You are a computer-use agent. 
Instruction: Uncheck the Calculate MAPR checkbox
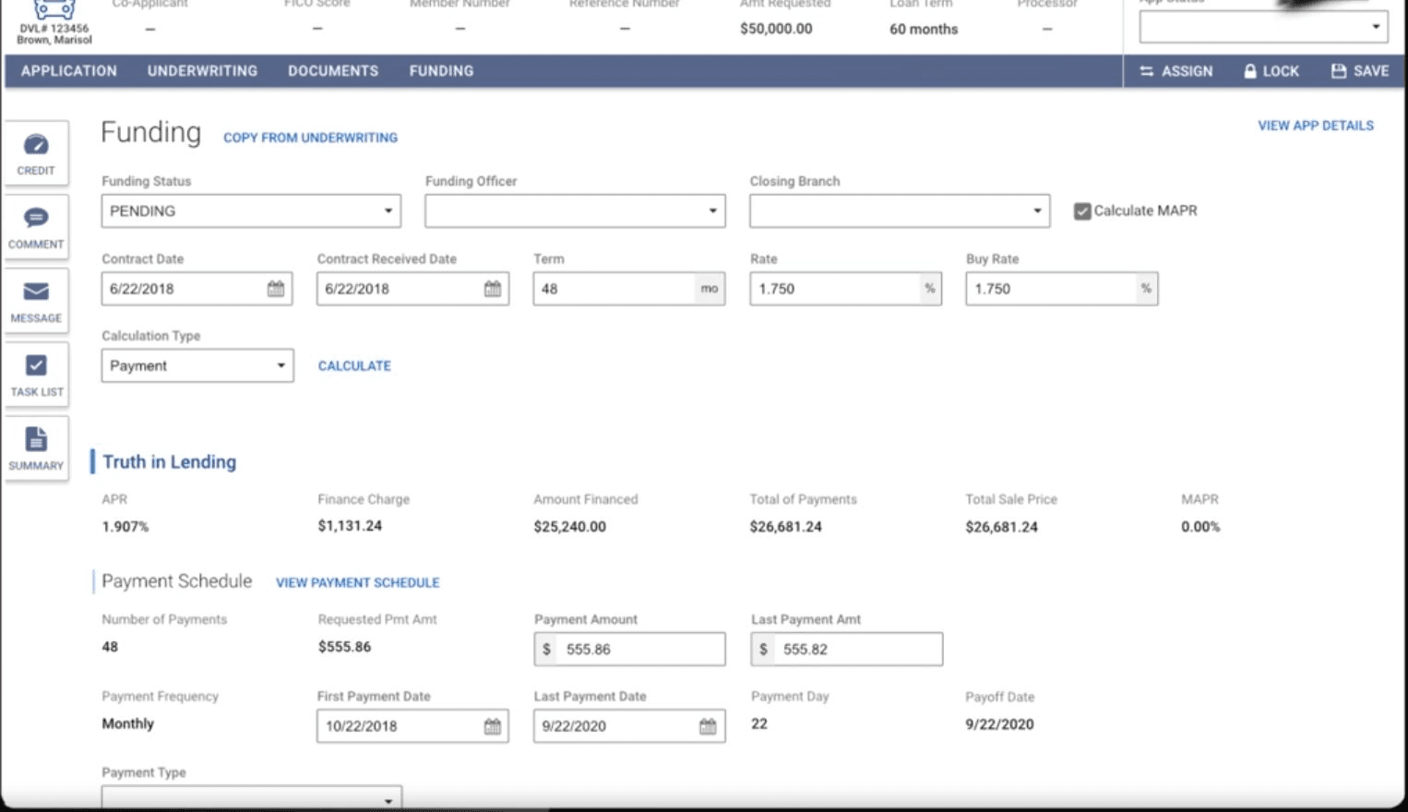(1082, 211)
